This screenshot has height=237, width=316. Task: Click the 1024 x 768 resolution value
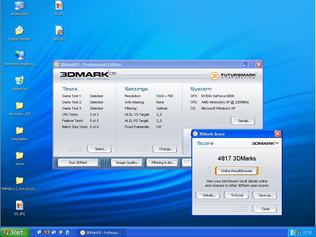pyautogui.click(x=164, y=96)
